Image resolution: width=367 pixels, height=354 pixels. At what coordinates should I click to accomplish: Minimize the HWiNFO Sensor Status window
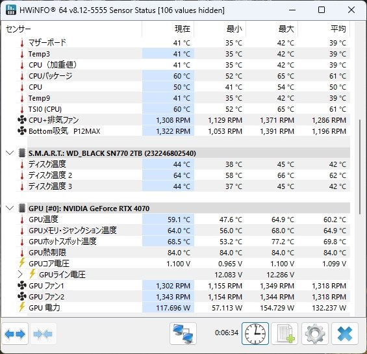(x=292, y=10)
